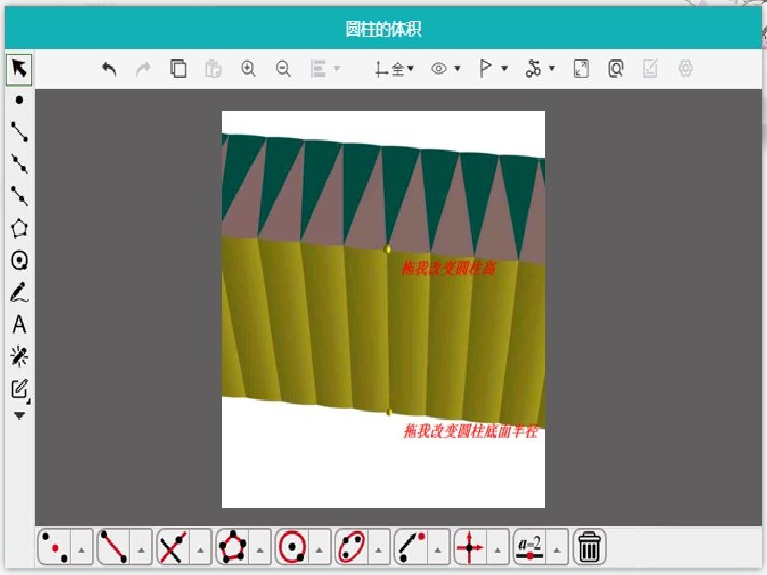Select the freehand pen tool
767x575 pixels.
coord(19,293)
